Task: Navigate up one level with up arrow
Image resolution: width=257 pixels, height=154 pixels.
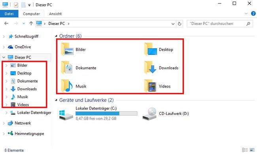Action: pyautogui.click(x=31, y=23)
